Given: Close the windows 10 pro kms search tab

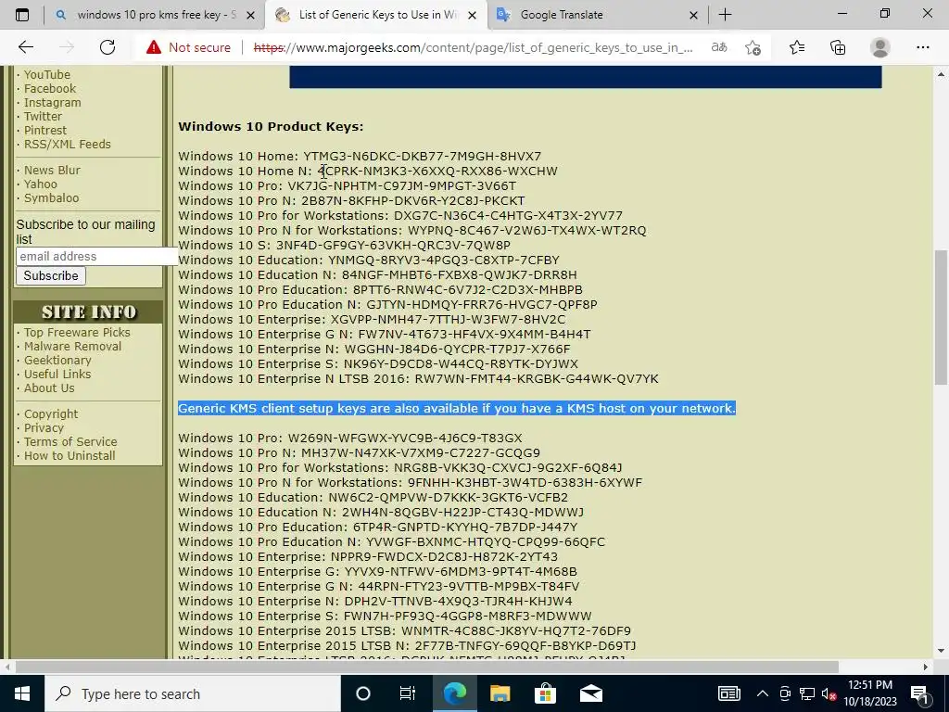Looking at the screenshot, I should click(x=250, y=15).
